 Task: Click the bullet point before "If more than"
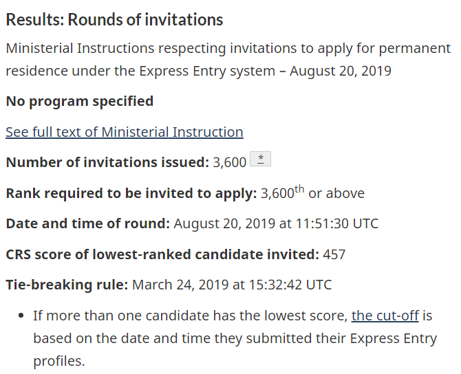coord(21,316)
